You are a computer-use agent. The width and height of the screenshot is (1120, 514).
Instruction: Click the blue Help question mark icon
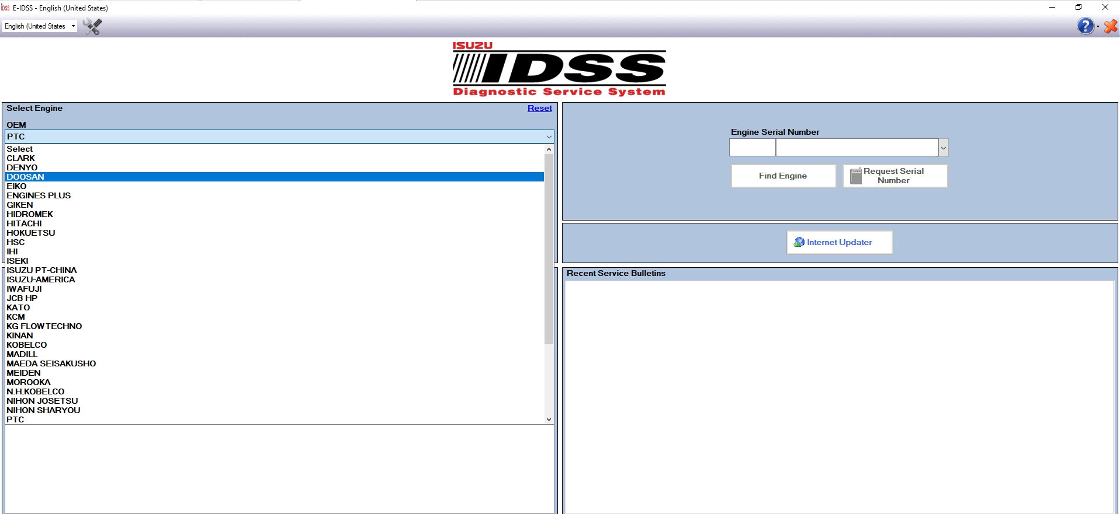tap(1085, 26)
